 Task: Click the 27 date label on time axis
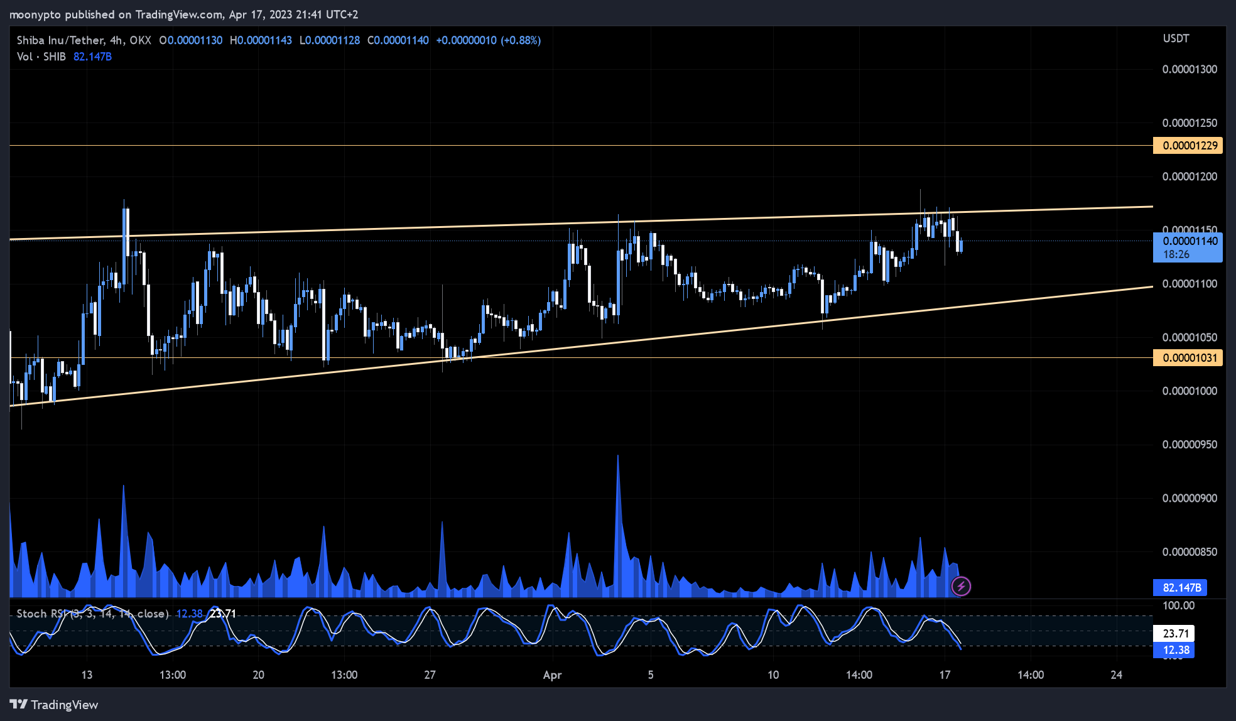(x=430, y=675)
